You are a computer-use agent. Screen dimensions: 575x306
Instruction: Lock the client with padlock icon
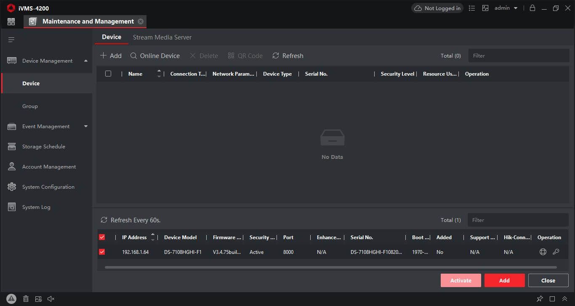(x=532, y=8)
